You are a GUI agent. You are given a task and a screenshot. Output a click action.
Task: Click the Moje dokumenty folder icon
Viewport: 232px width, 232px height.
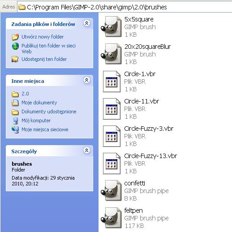[x=15, y=103]
